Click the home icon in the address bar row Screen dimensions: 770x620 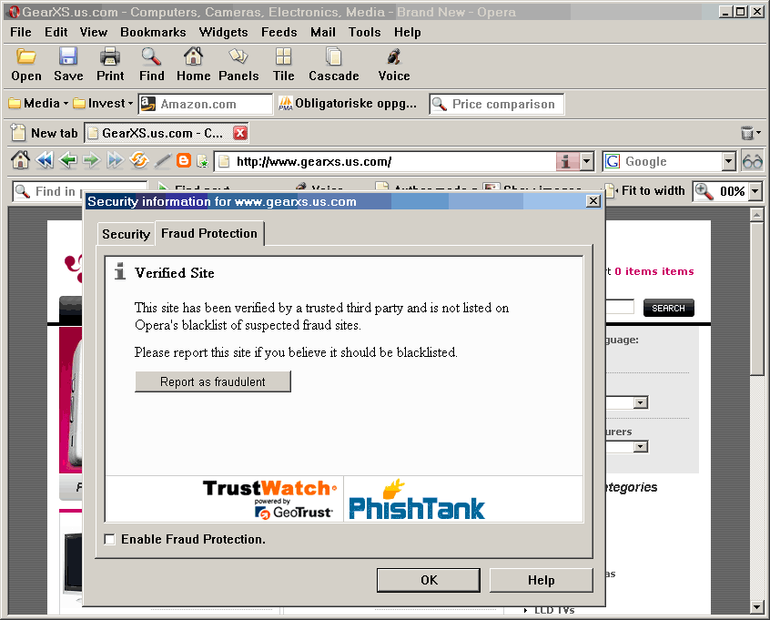(21, 160)
